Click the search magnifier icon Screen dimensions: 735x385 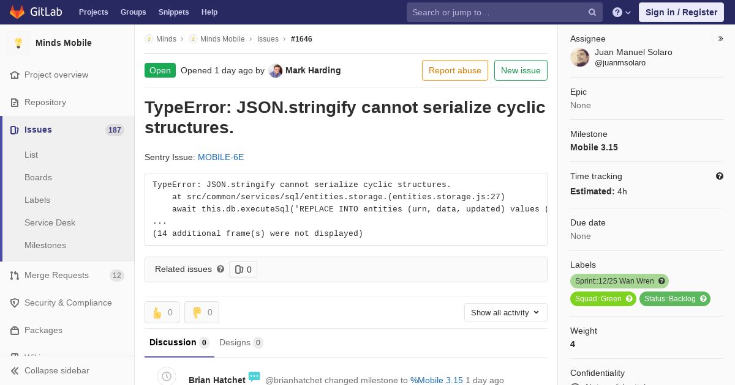[x=592, y=12]
